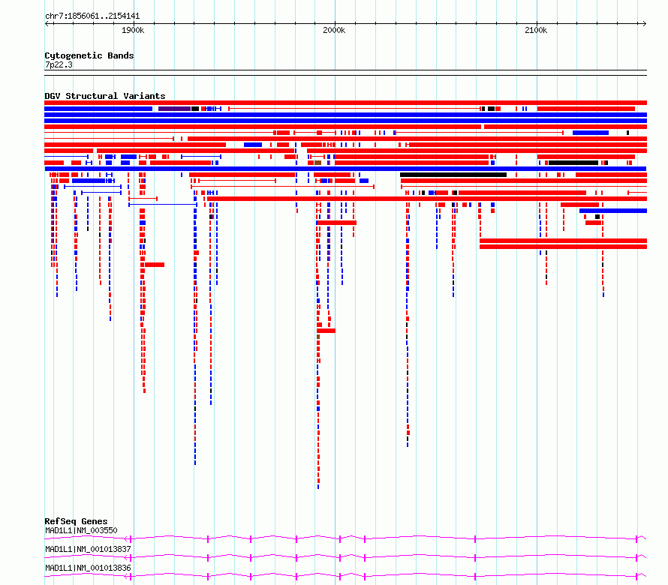
Task: Click the 7p22.3 cytogenetic band bar
Action: 345,73
